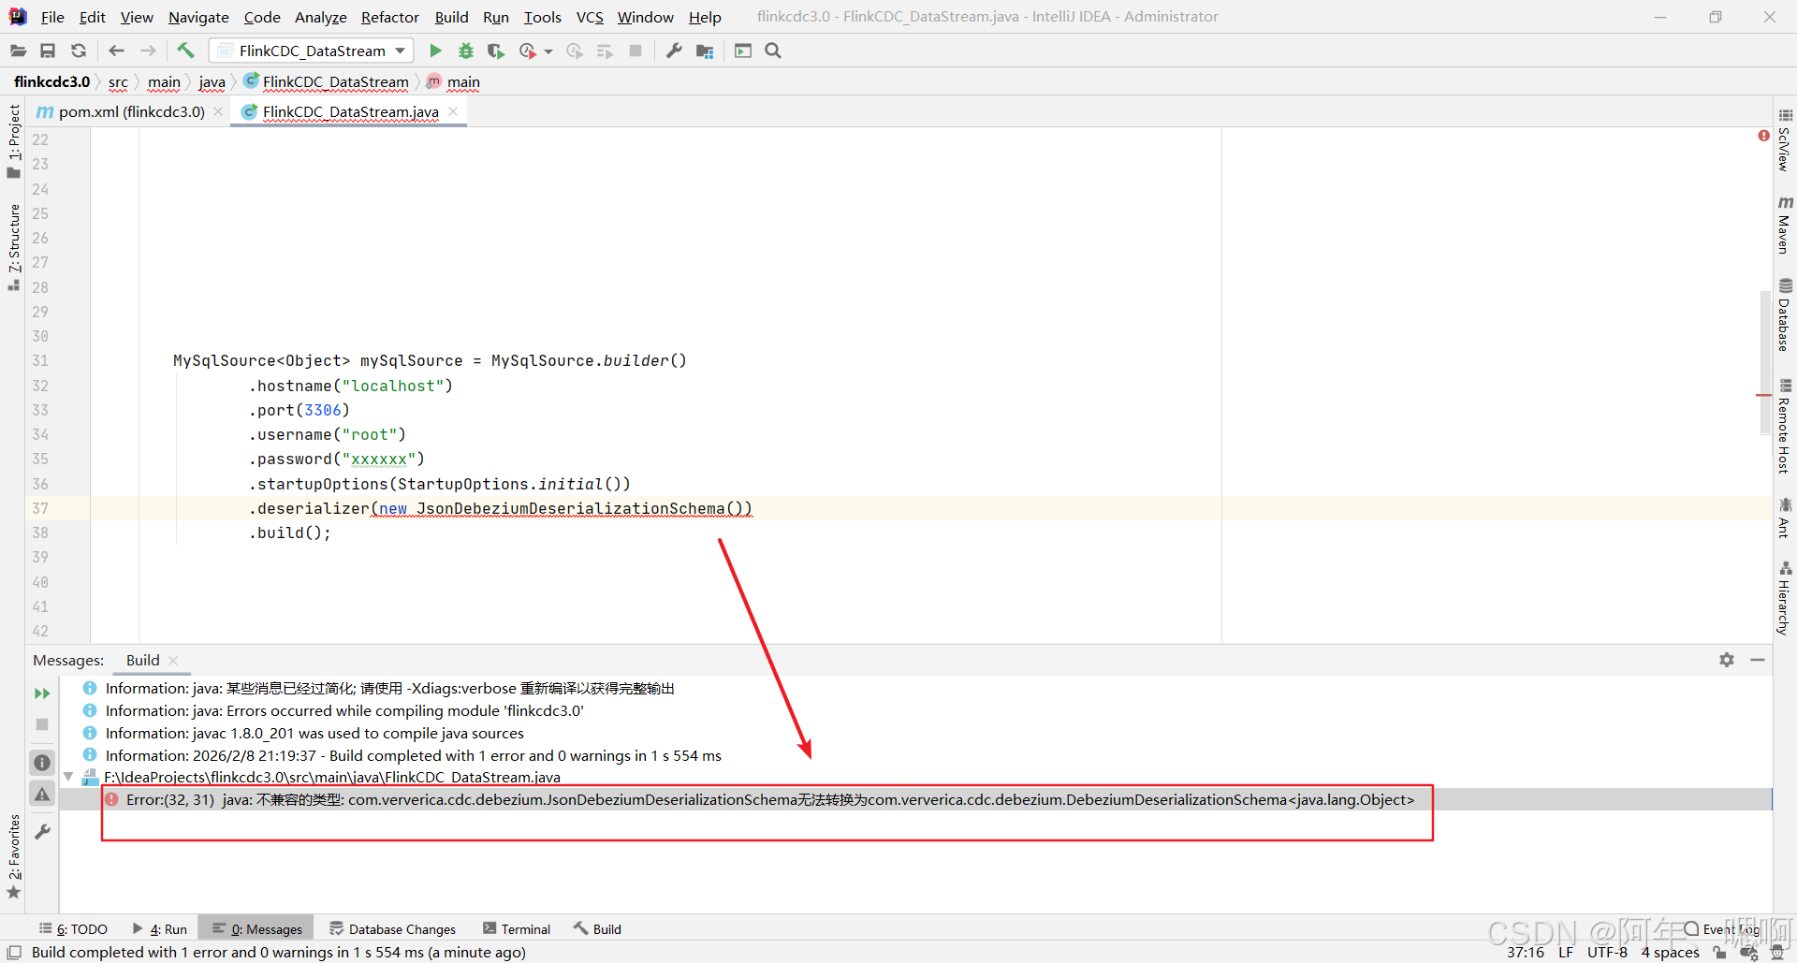Run with Coverage using the shield icon
Viewport: 1797px width, 963px height.
click(496, 51)
